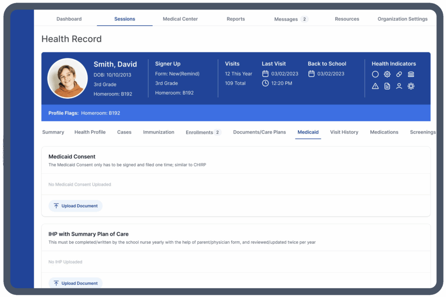
Task: Click the gear health indicator icon
Action: pyautogui.click(x=387, y=74)
